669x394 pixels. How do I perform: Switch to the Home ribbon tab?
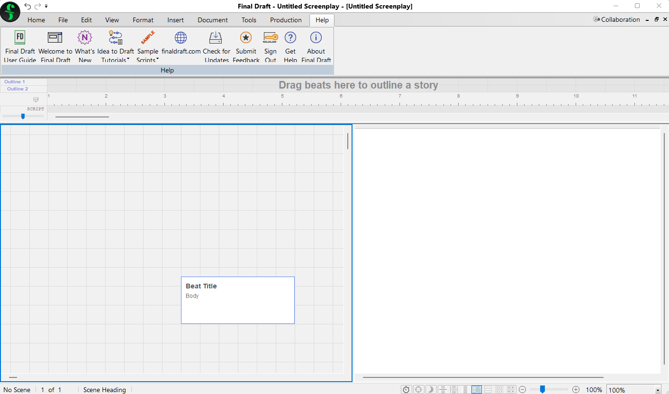click(x=36, y=20)
